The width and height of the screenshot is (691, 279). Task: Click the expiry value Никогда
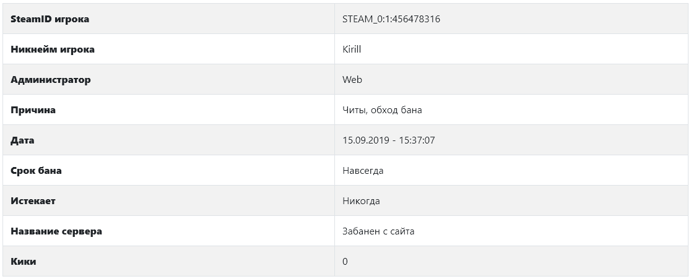(362, 201)
